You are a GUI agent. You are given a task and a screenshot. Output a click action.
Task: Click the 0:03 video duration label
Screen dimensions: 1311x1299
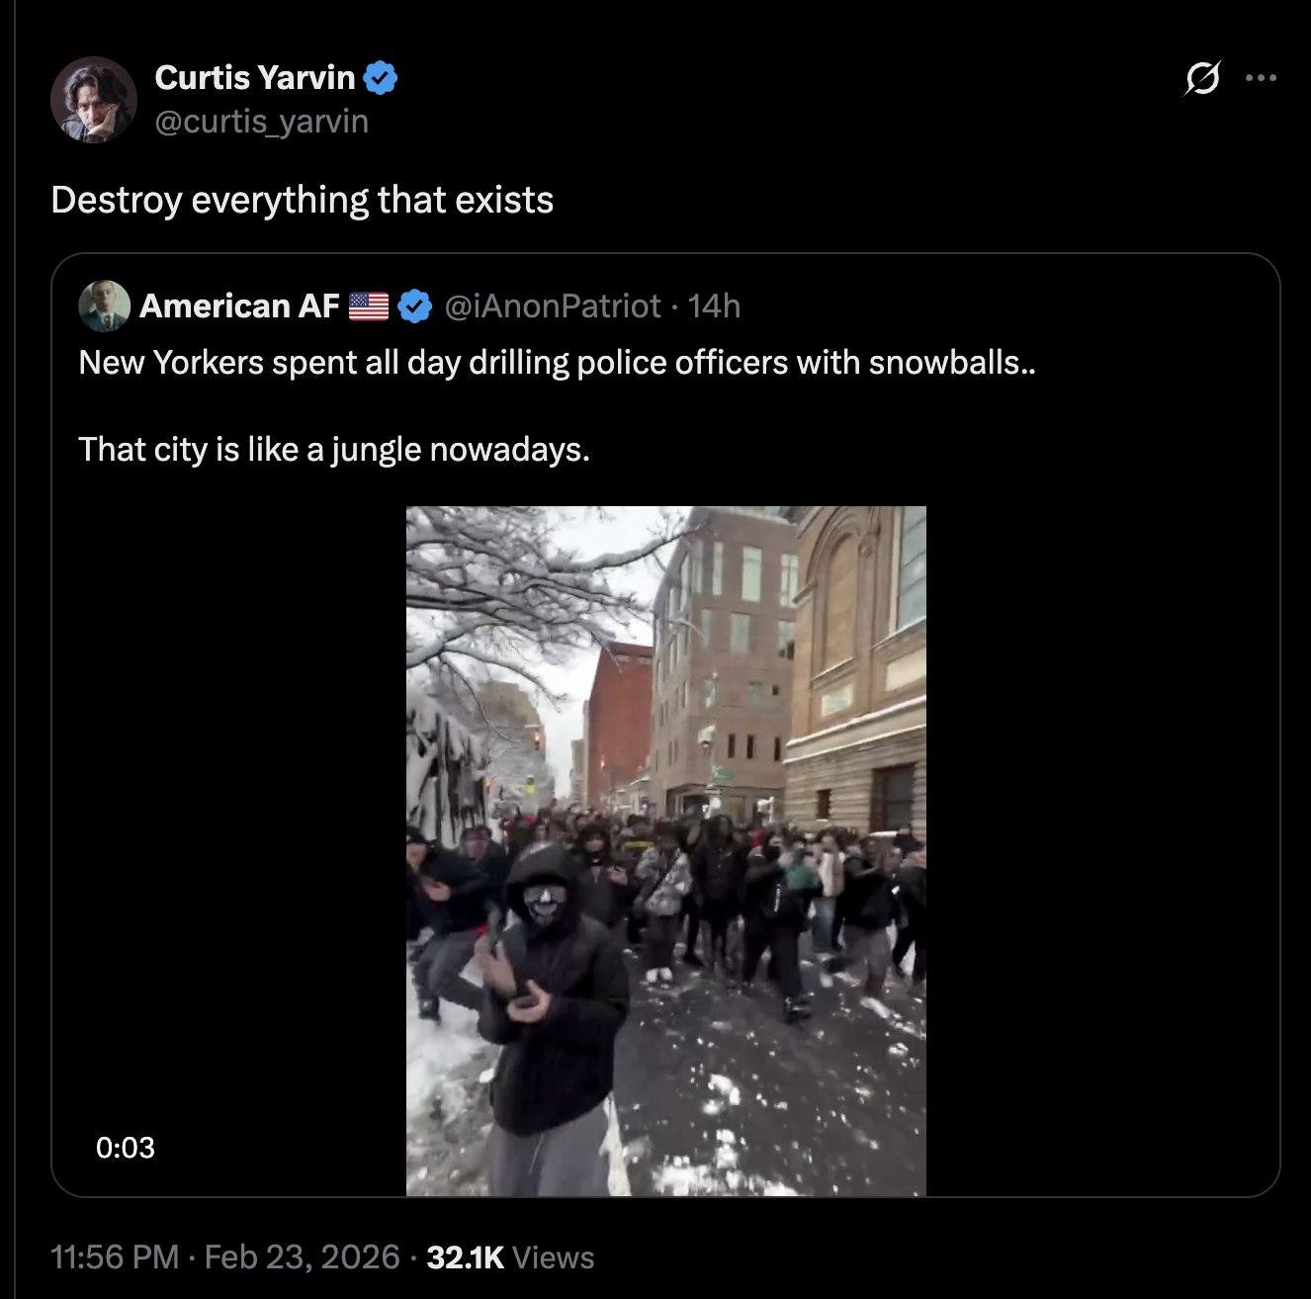pos(126,1147)
